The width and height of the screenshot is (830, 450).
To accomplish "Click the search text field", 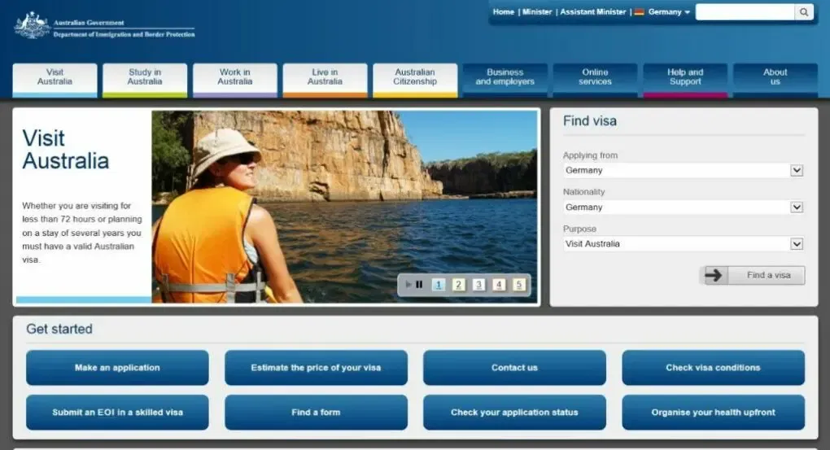I will click(x=745, y=12).
